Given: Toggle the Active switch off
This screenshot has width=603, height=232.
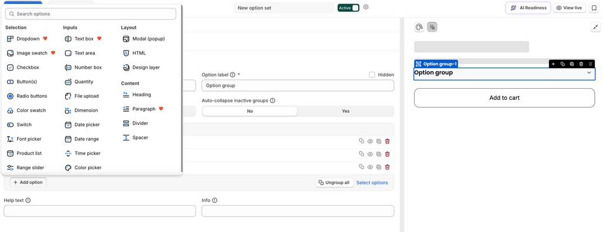Looking at the screenshot, I should point(349,8).
